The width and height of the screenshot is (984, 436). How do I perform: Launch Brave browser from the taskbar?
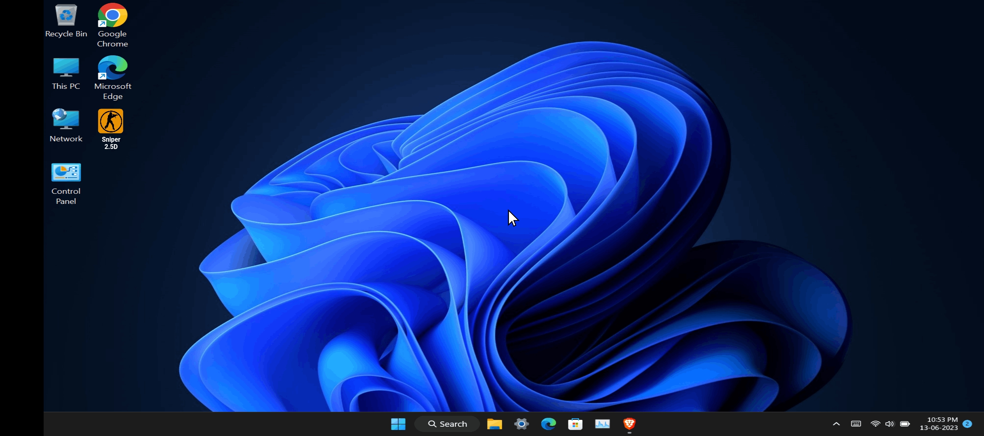[629, 424]
